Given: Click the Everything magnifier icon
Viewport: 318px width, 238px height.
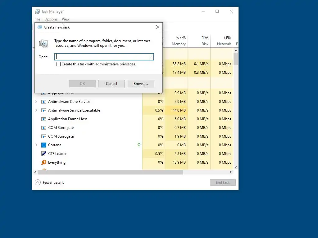Looking at the screenshot, I should click(43, 162).
